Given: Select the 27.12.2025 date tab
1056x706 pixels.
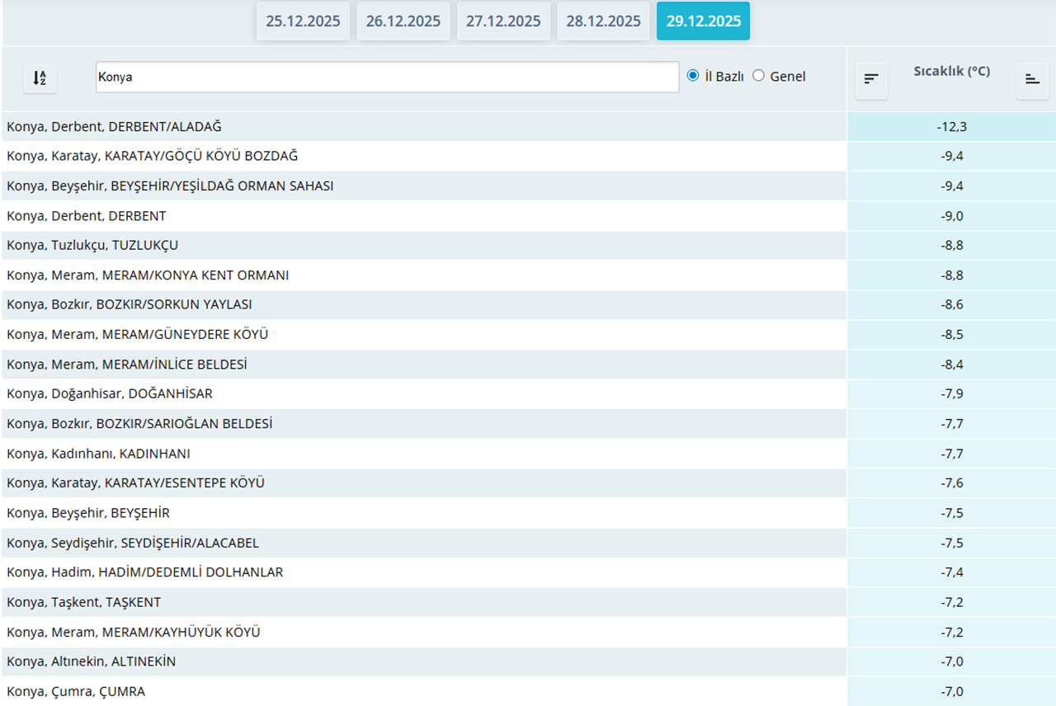Looking at the screenshot, I should (x=503, y=21).
